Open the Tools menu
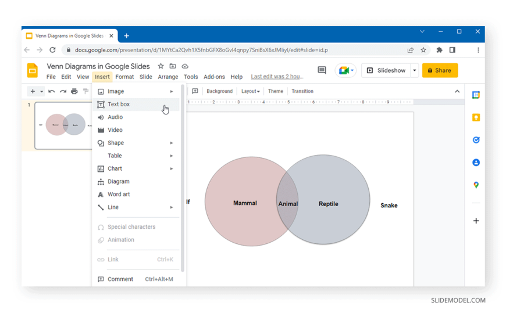Screen dimensions: 506x313 tap(191, 77)
